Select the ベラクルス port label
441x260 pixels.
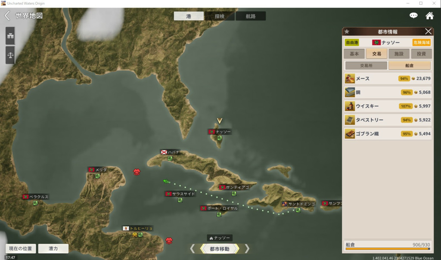pos(36,197)
